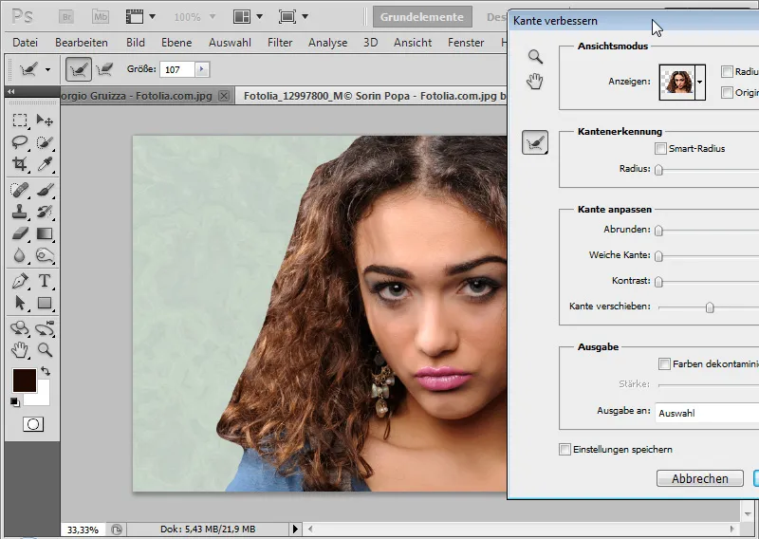Select the Brush tool
Viewport: 759px width, 539px height.
point(45,190)
